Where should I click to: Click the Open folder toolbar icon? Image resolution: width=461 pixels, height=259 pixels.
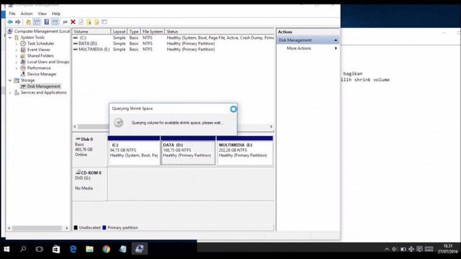tap(89, 22)
